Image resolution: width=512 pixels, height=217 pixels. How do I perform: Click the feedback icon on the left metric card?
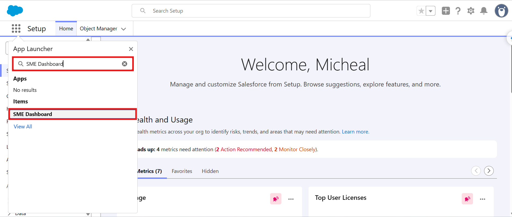[276, 199]
